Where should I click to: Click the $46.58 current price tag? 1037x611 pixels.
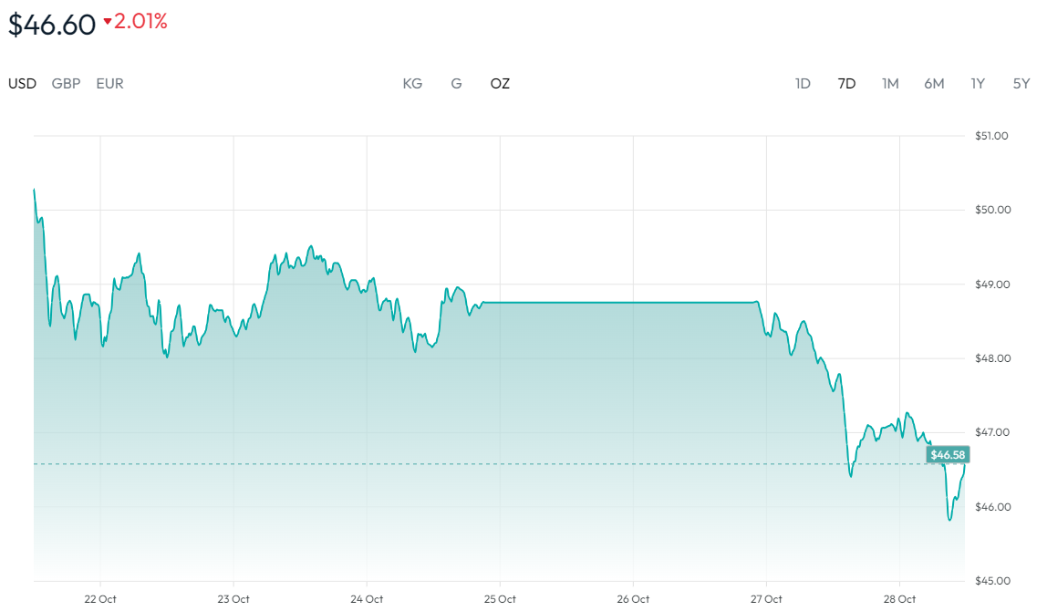[947, 454]
